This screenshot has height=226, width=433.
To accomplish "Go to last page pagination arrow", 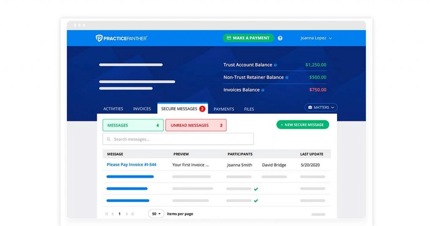I will pos(133,214).
